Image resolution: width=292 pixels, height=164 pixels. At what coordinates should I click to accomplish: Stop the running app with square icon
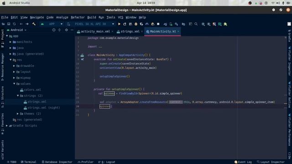pos(158,24)
